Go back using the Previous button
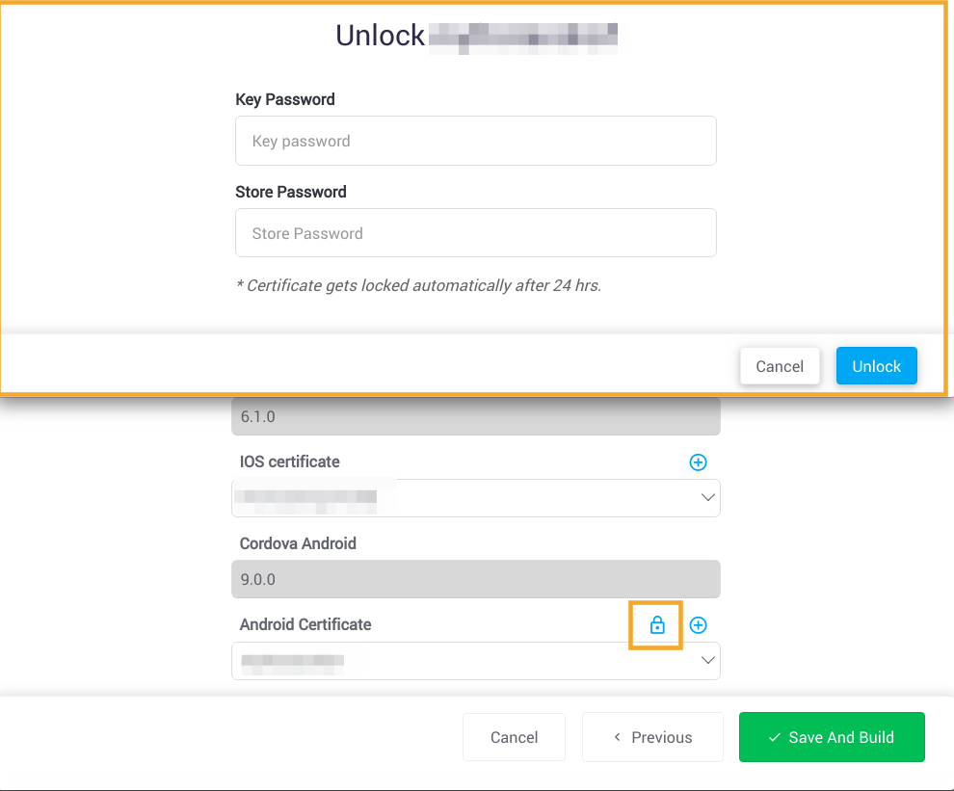The height and width of the screenshot is (791, 954). pyautogui.click(x=652, y=737)
